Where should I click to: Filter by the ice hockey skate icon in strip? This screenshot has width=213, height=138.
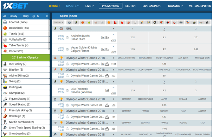pyautogui.click(x=76, y=22)
